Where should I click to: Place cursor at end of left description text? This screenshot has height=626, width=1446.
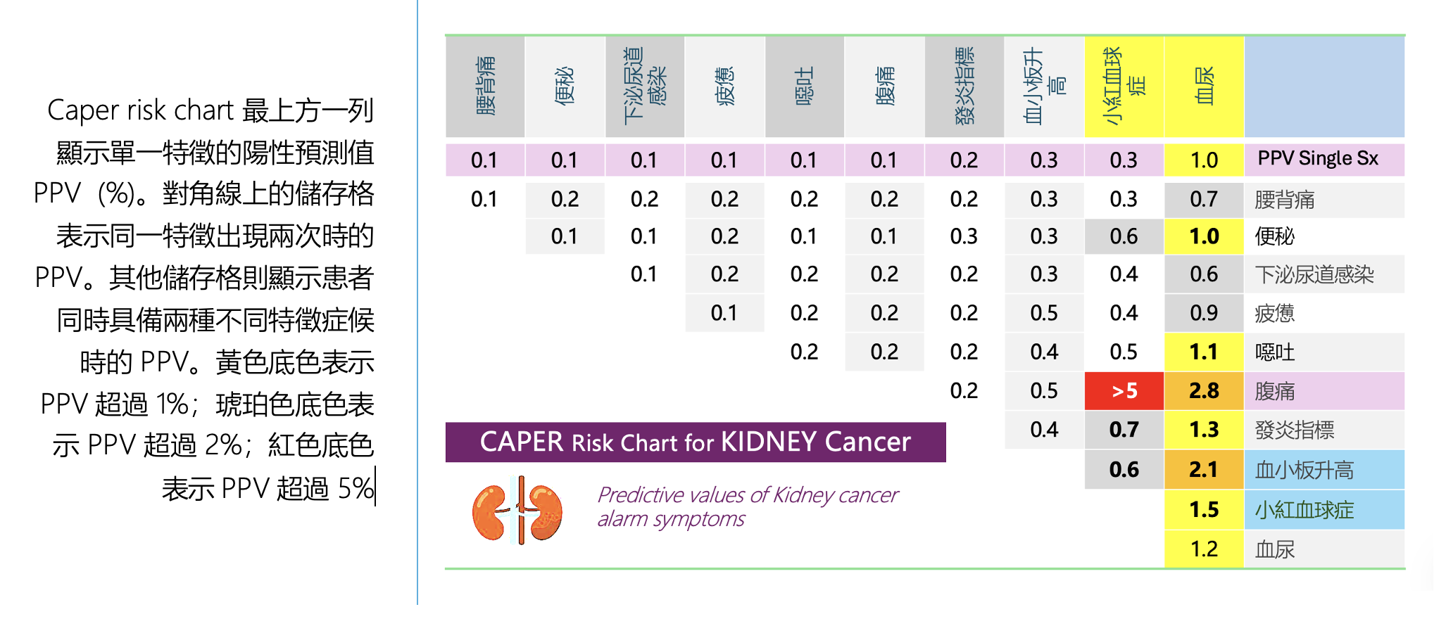point(375,488)
